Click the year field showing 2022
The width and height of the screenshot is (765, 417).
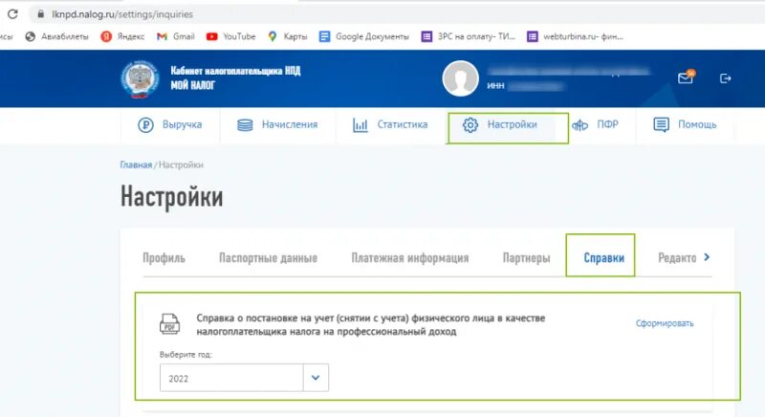231,378
